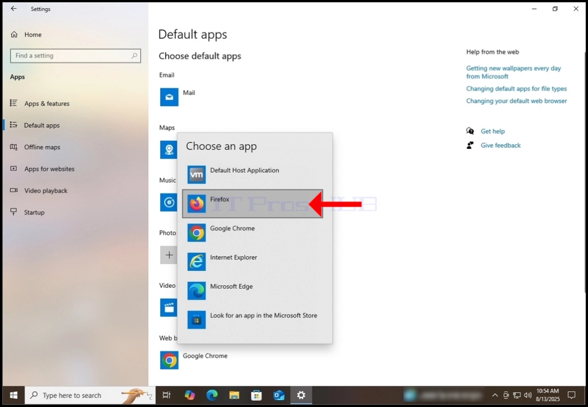The image size is (588, 407).
Task: Click the Give feedback link
Action: click(x=500, y=145)
